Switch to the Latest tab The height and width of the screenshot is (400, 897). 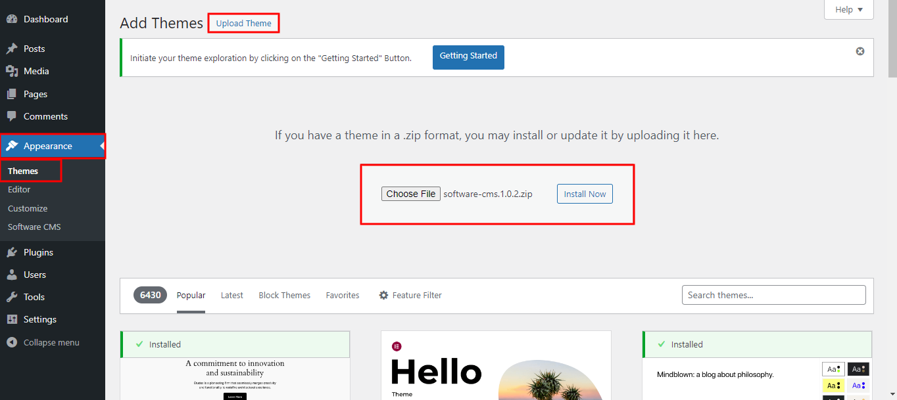pos(232,296)
